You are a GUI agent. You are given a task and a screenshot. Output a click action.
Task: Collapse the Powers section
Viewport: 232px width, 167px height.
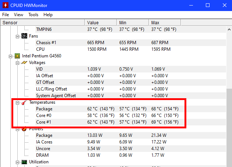click(17, 129)
